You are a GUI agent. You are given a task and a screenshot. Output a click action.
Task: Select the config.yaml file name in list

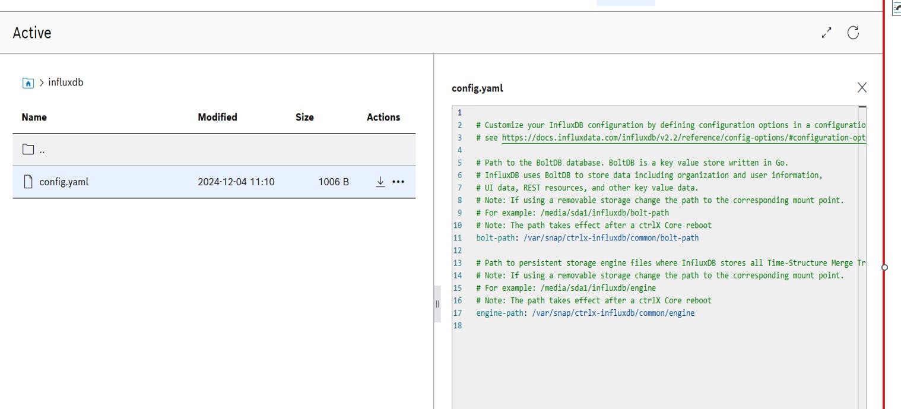[x=64, y=182]
